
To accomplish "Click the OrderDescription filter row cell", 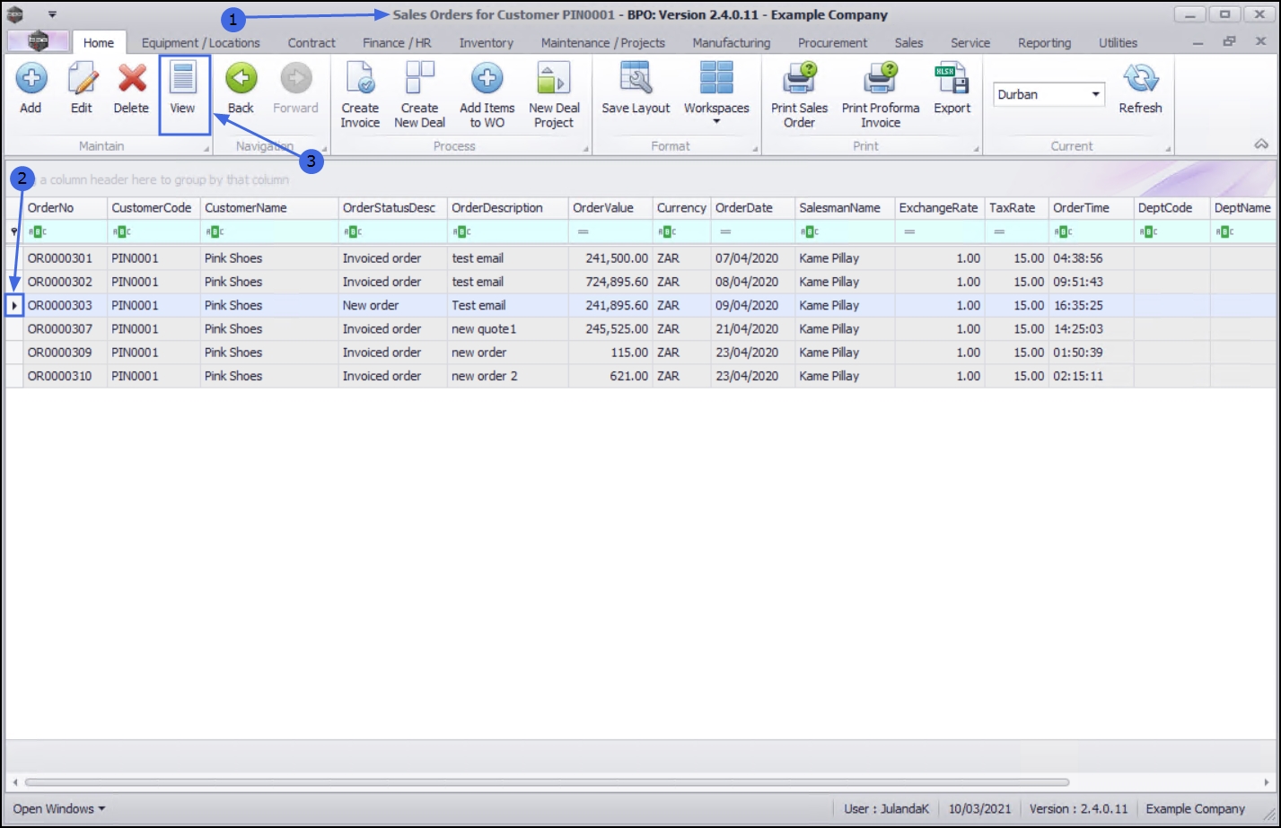I will point(508,231).
